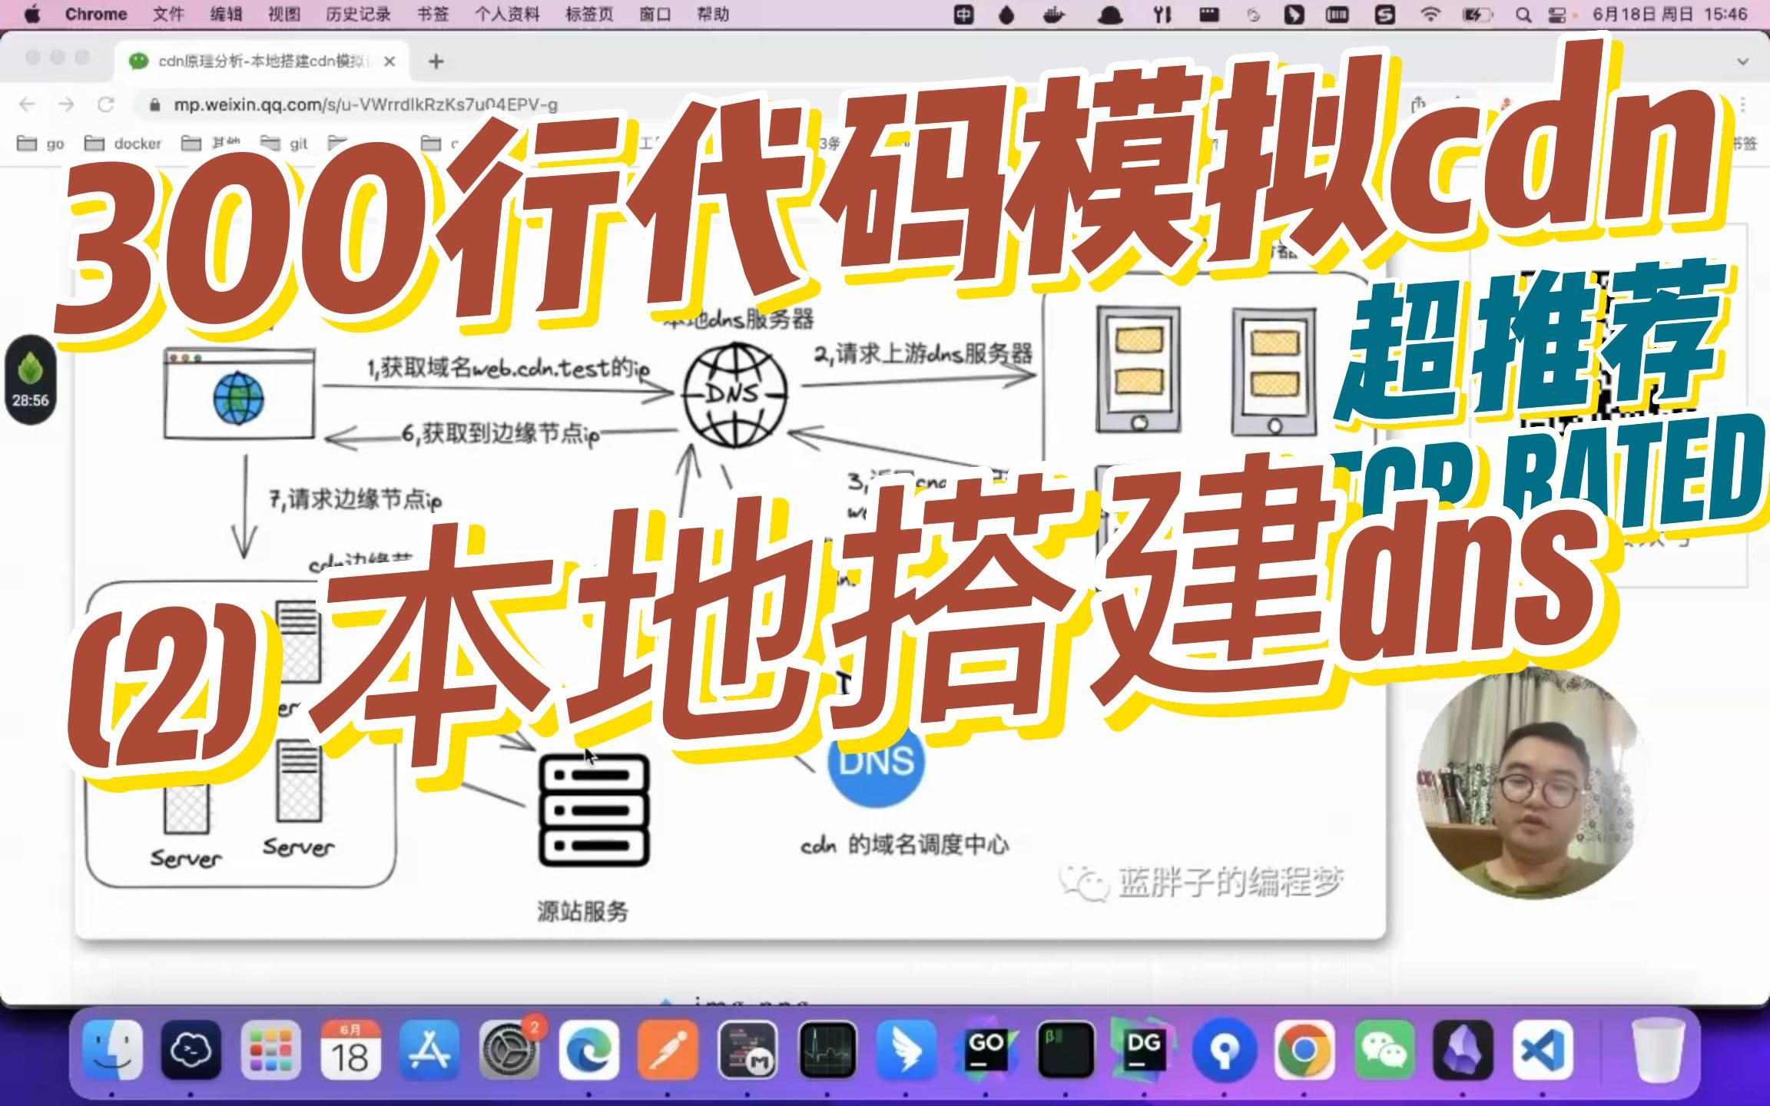Screen dimensions: 1770x1106
Task: Click the Docker whale menu bar icon
Action: click(1053, 14)
